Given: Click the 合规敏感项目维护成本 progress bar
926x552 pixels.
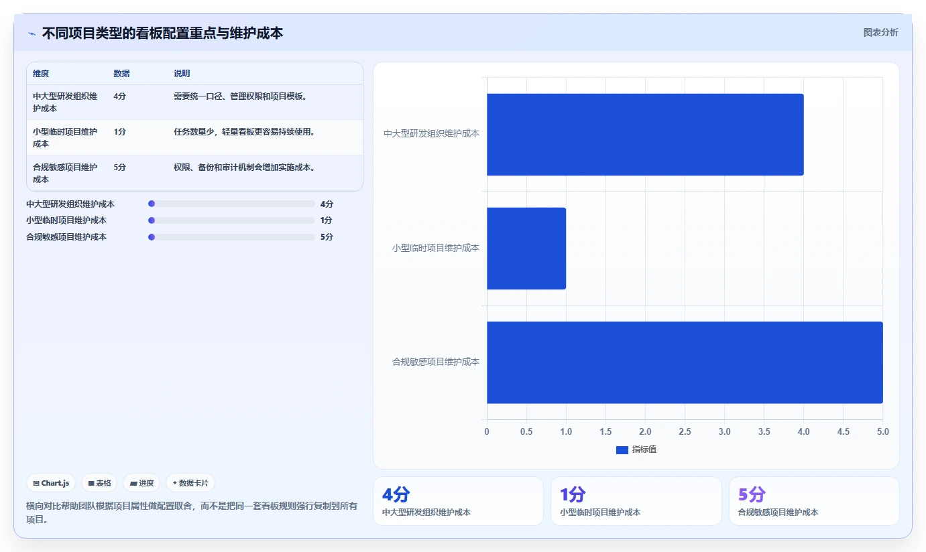Looking at the screenshot, I should pos(231,237).
